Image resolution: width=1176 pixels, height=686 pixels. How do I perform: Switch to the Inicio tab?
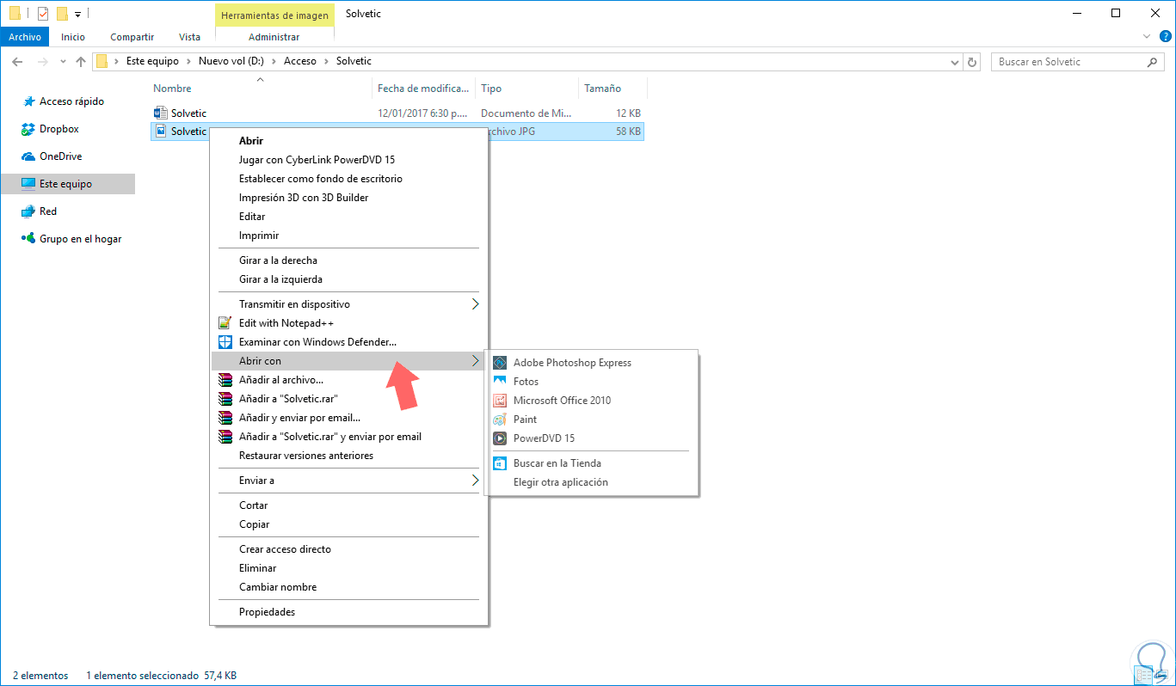point(73,37)
